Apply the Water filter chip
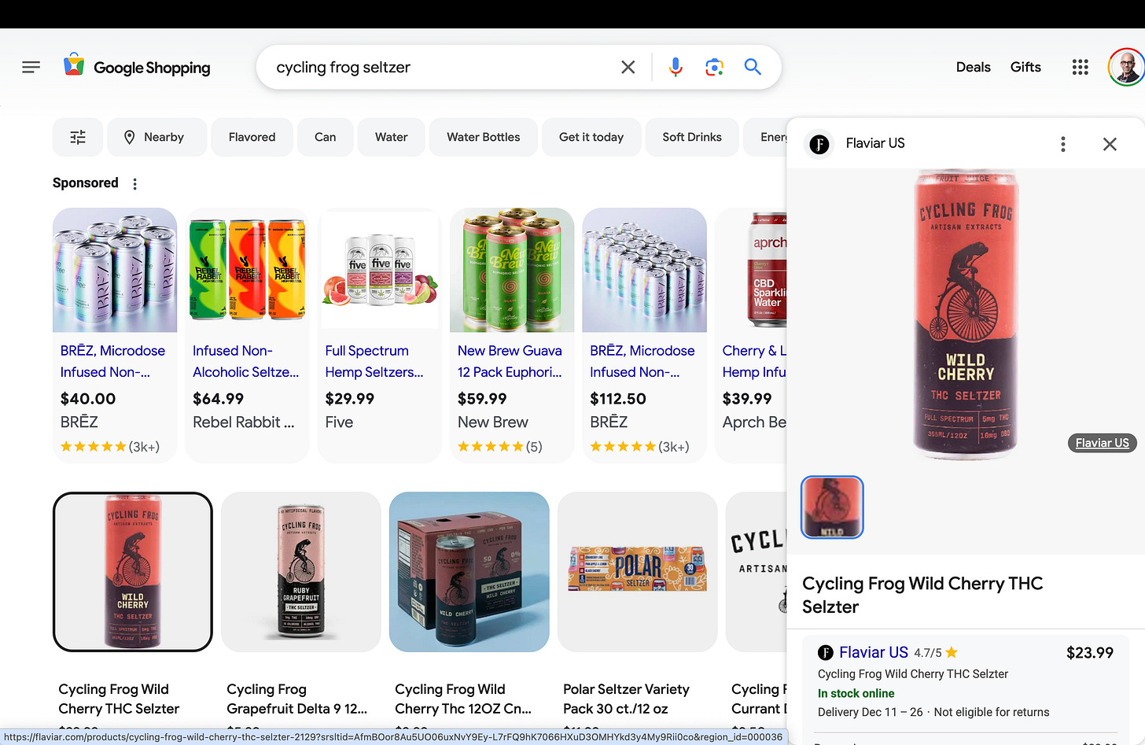This screenshot has width=1145, height=745. 391,137
